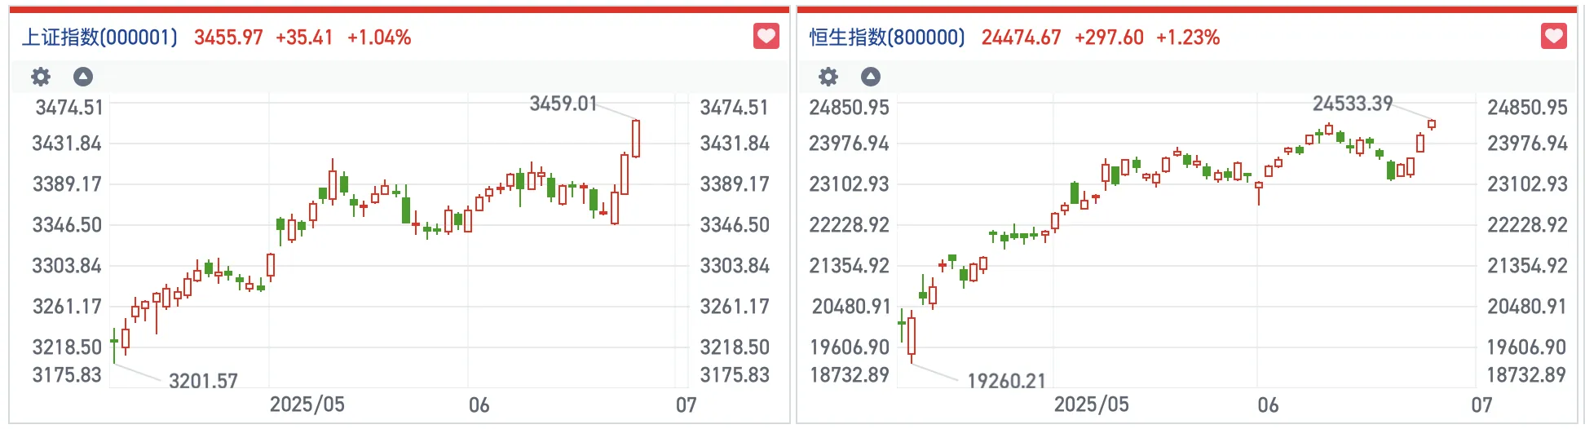Screen dimensions: 1585x429
Task: Click the 24533.39 high marker label
Action: pos(1353,104)
